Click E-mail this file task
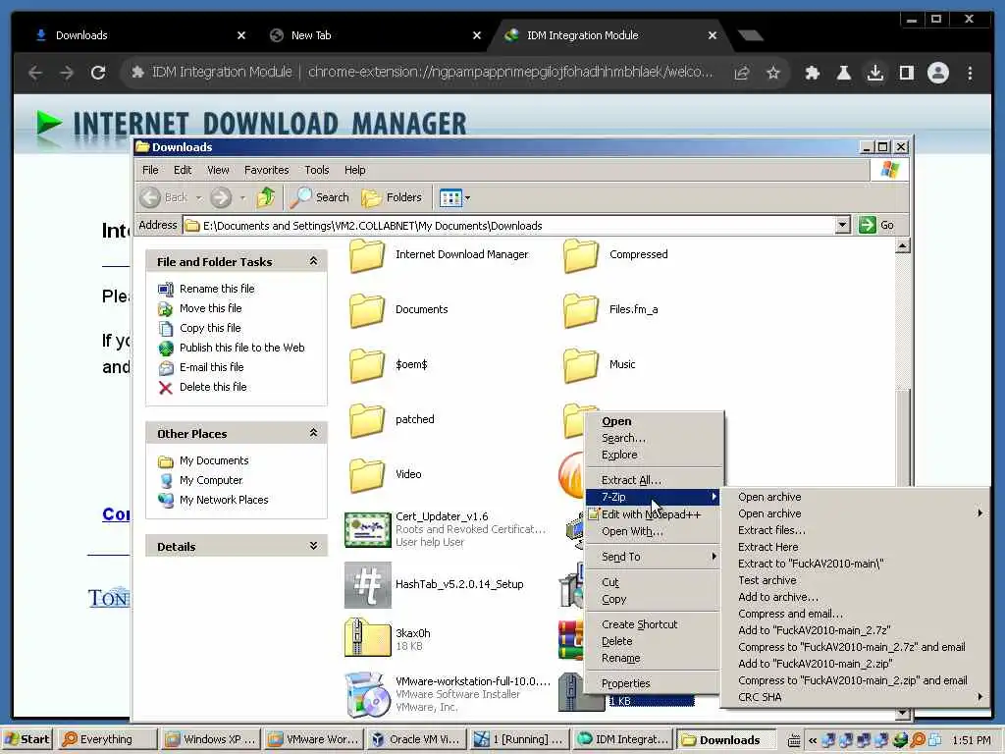This screenshot has height=754, width=1005. point(212,367)
